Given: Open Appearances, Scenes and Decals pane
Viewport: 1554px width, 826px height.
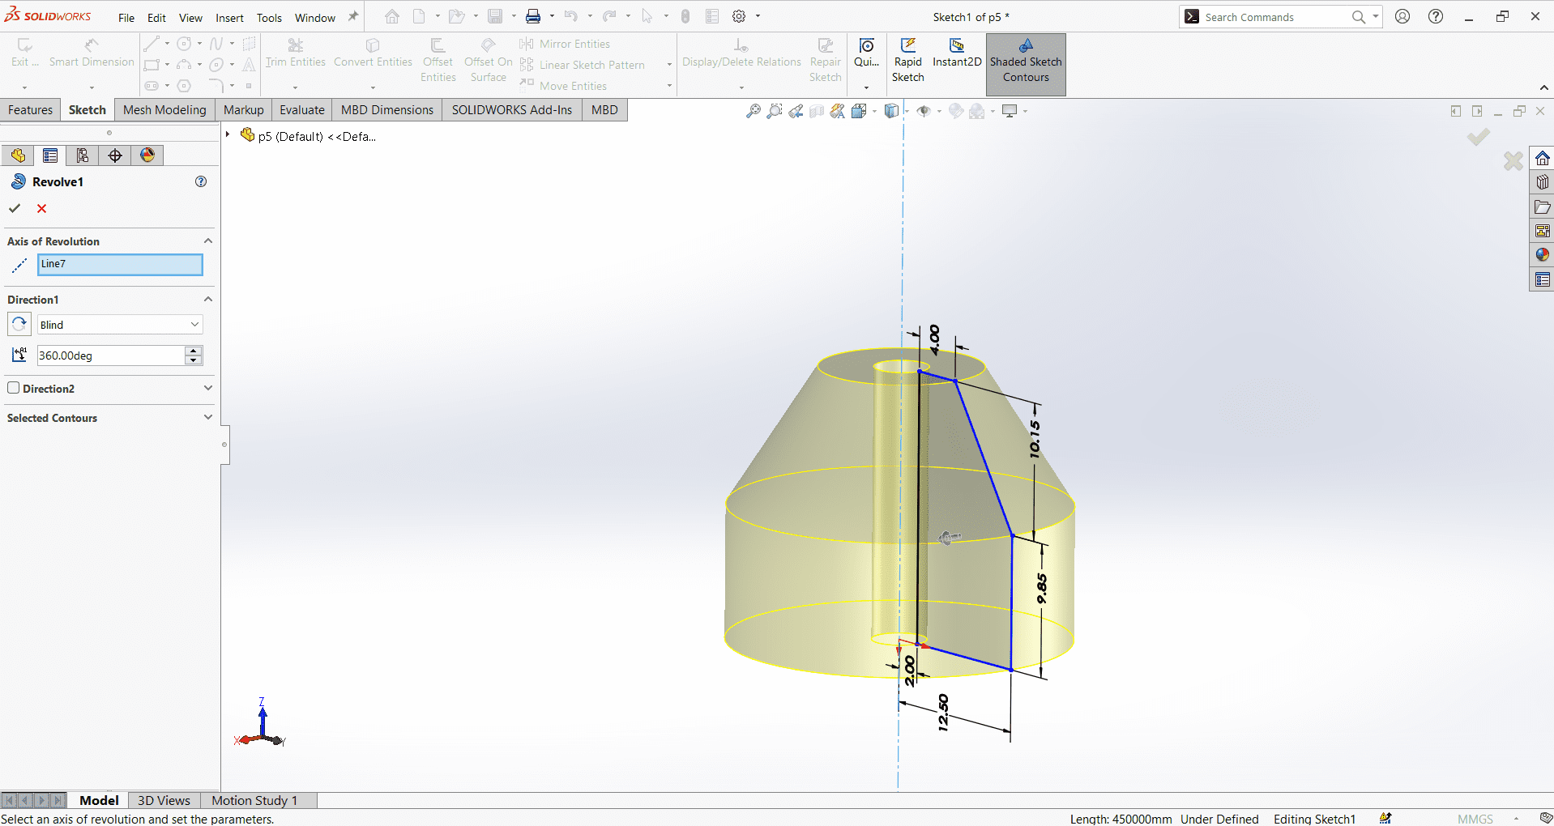Looking at the screenshot, I should (x=1542, y=255).
